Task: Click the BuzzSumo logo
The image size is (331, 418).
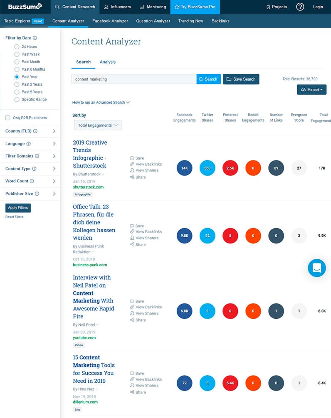Action: [25, 6]
